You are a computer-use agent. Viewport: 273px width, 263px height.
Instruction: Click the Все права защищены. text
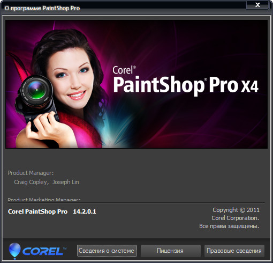click(x=229, y=226)
